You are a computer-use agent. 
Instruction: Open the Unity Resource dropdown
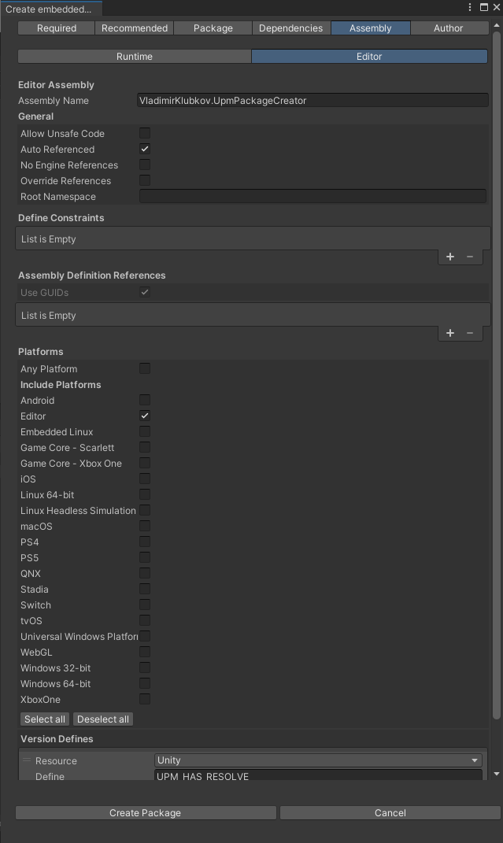coord(318,760)
